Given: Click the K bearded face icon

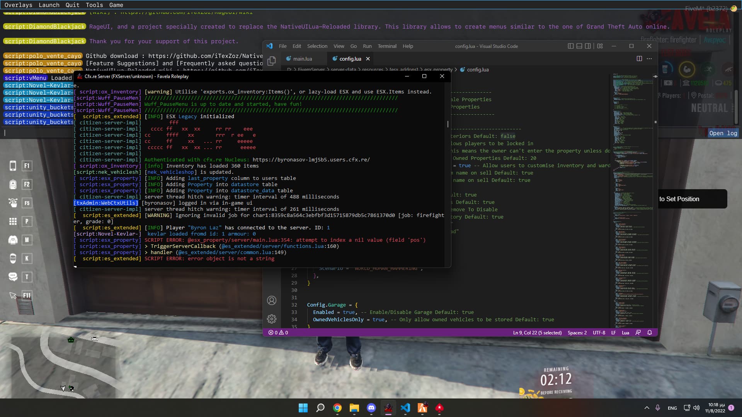Looking at the screenshot, I should [x=13, y=258].
